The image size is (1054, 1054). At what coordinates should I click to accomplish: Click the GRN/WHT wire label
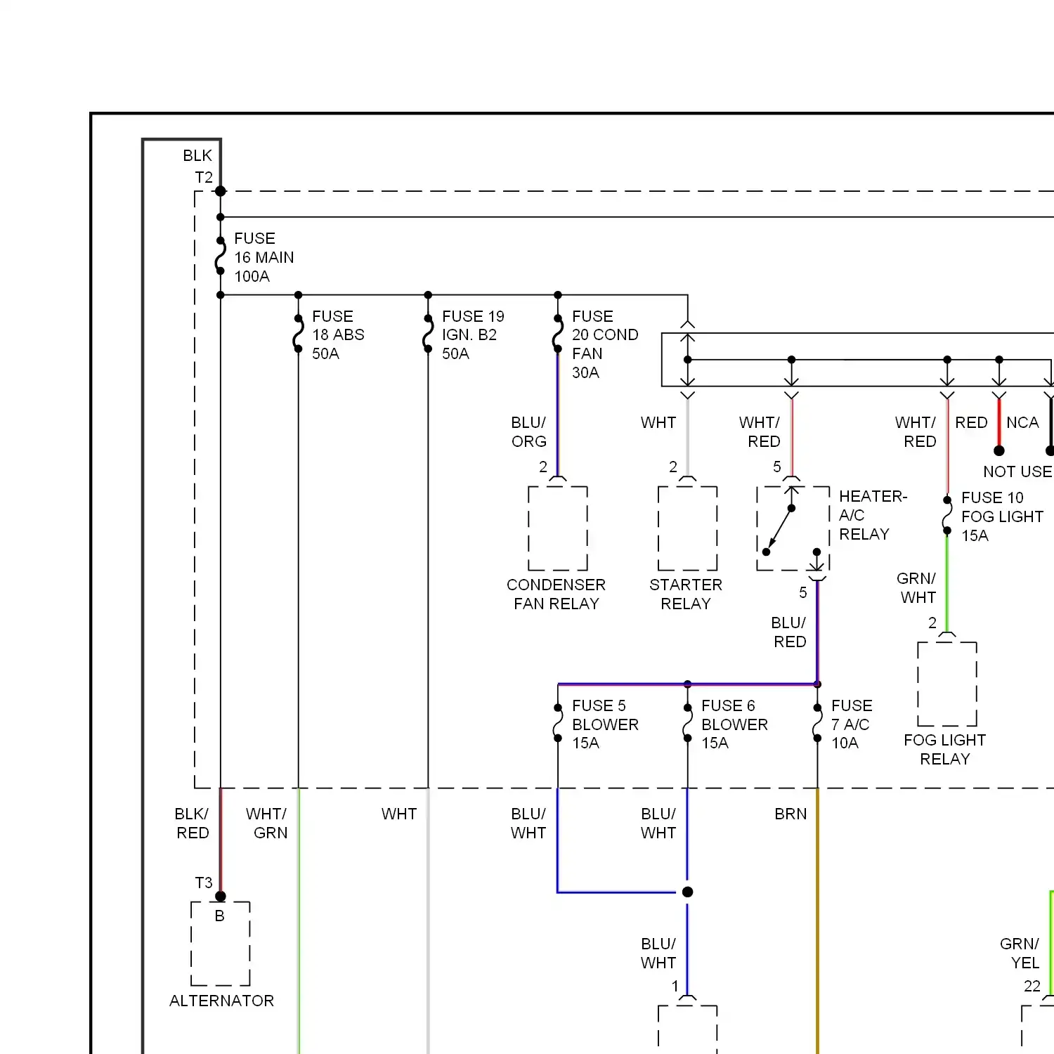click(x=916, y=587)
